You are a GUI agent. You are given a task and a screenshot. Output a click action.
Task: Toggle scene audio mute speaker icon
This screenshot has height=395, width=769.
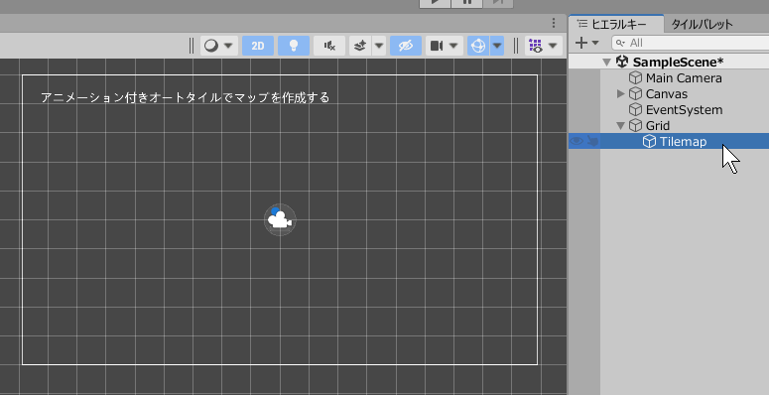(x=329, y=46)
